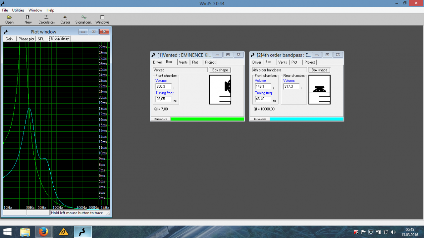This screenshot has height=238, width=424.
Task: Click the WinISD taskbar button
Action: [83, 232]
